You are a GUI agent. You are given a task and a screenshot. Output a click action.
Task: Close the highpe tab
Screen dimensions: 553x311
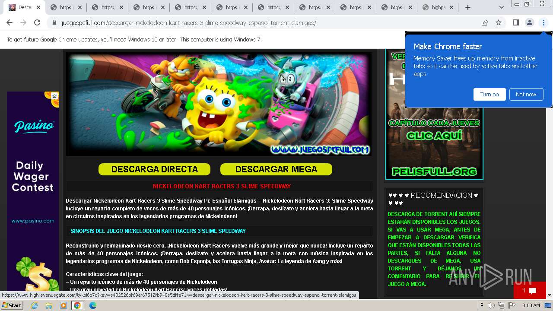click(451, 7)
